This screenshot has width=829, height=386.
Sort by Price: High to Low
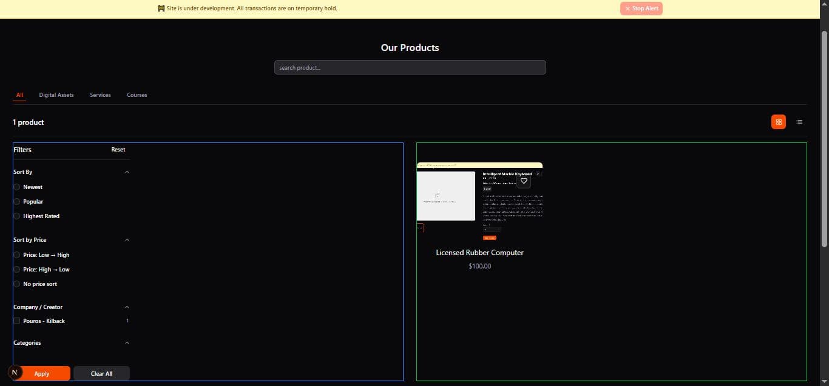pyautogui.click(x=17, y=270)
